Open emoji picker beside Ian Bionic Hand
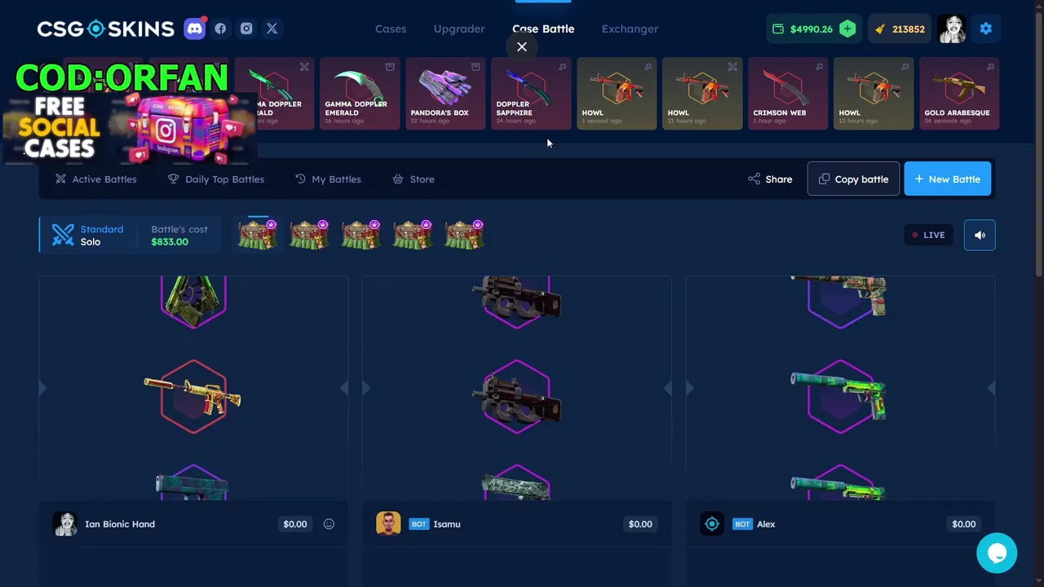The image size is (1044, 587). point(329,524)
